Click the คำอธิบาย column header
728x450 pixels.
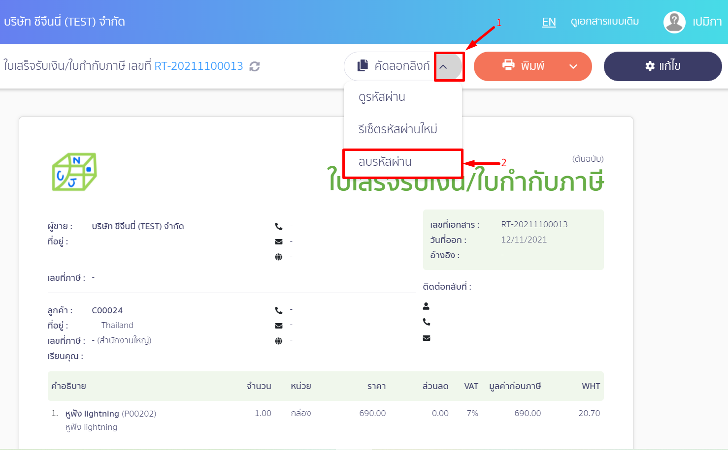[69, 386]
